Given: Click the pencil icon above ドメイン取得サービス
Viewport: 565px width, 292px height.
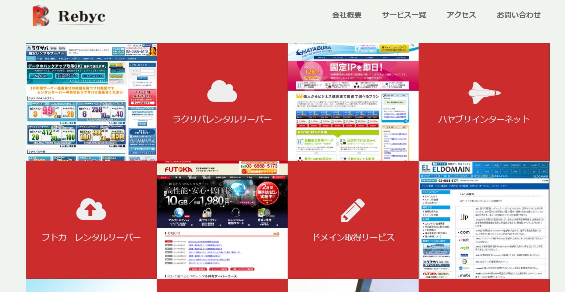Looking at the screenshot, I should tap(353, 210).
